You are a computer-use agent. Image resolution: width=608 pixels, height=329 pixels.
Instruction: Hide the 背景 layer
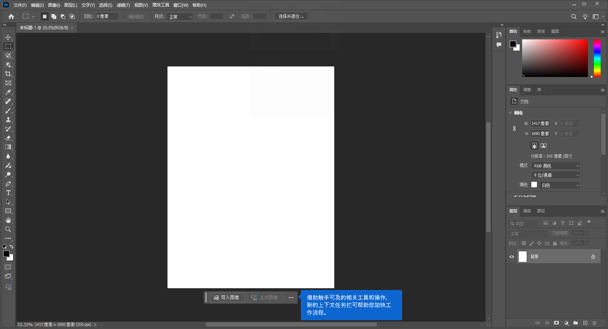click(511, 256)
